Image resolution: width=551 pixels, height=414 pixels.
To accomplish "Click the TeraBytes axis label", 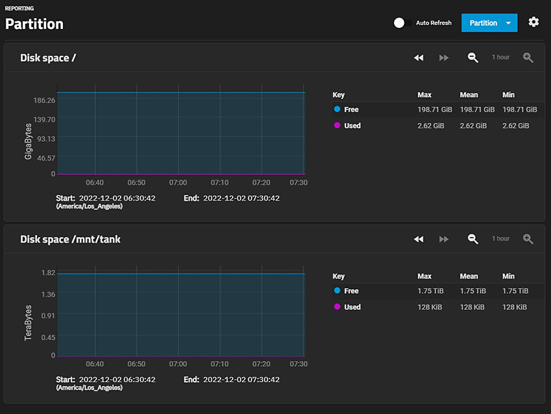I will pyautogui.click(x=28, y=323).
